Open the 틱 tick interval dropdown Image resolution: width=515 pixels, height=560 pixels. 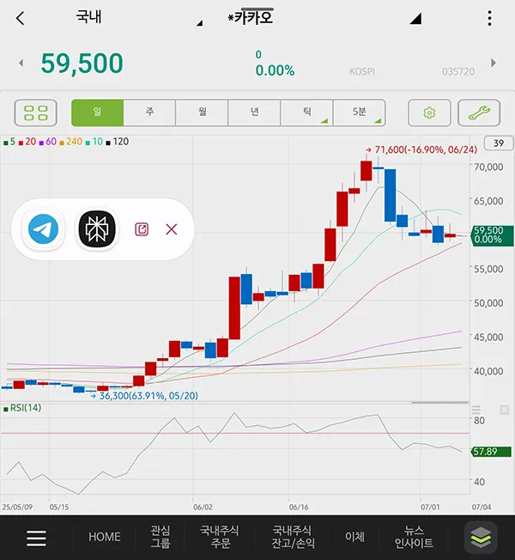(x=307, y=113)
